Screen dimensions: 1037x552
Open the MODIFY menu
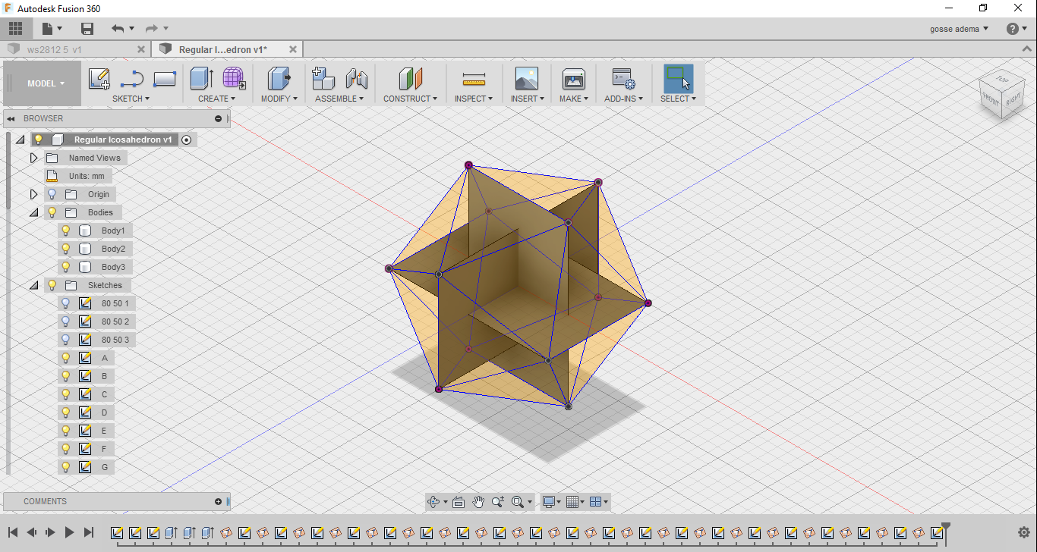click(x=279, y=99)
